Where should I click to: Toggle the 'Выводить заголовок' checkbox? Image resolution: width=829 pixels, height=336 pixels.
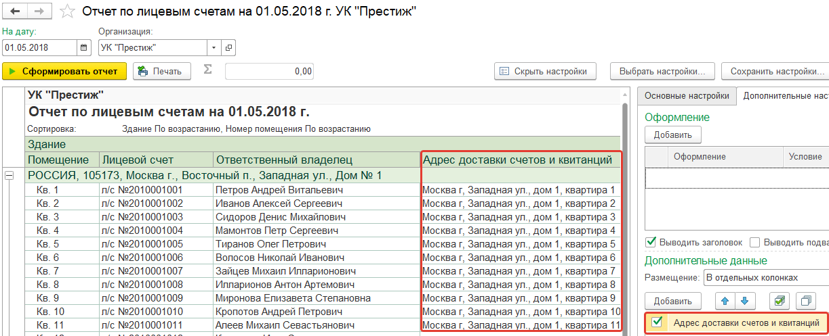[x=652, y=242]
